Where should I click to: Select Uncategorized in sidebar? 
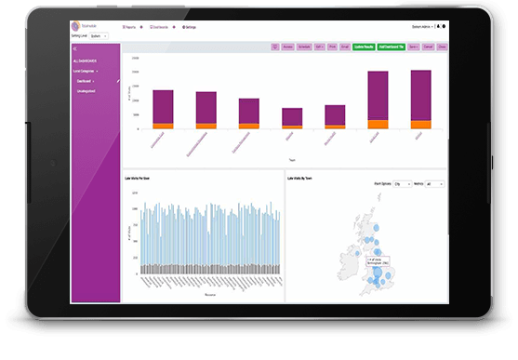(x=86, y=91)
